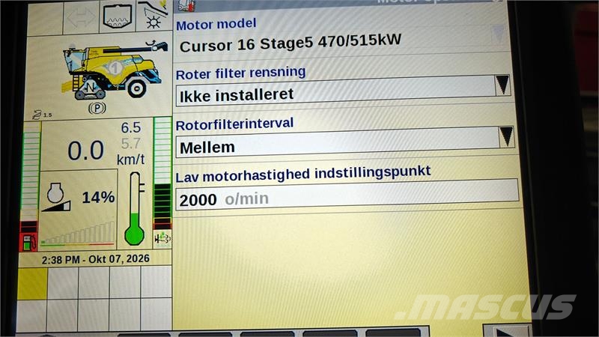Tap the 14% engine load value
This screenshot has width=599, height=337.
[98, 197]
